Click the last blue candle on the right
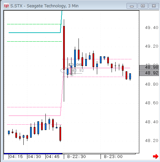Viewport: 160px width, 162px height. (130, 76)
